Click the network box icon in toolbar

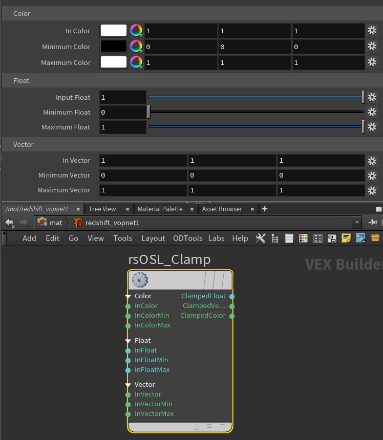coord(332,238)
